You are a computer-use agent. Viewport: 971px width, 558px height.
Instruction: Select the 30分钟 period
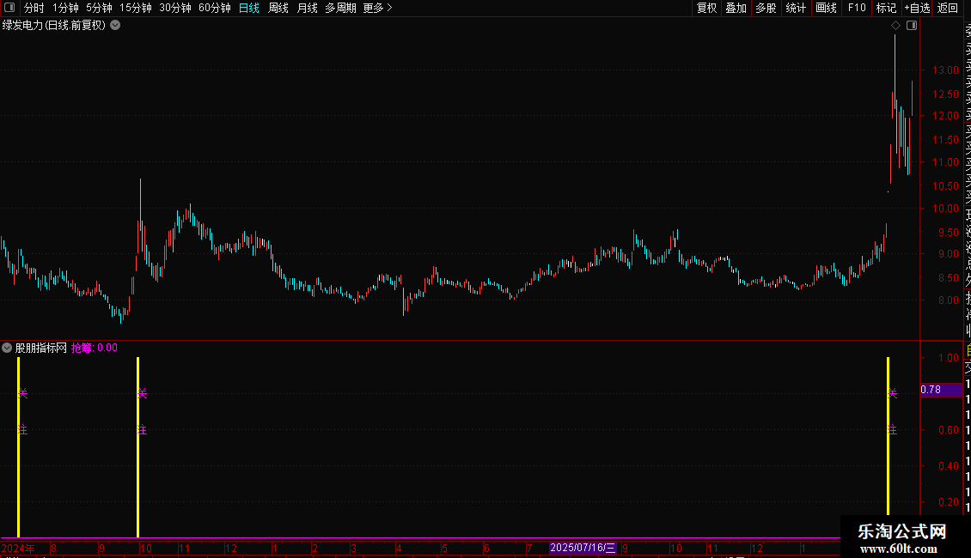[174, 8]
